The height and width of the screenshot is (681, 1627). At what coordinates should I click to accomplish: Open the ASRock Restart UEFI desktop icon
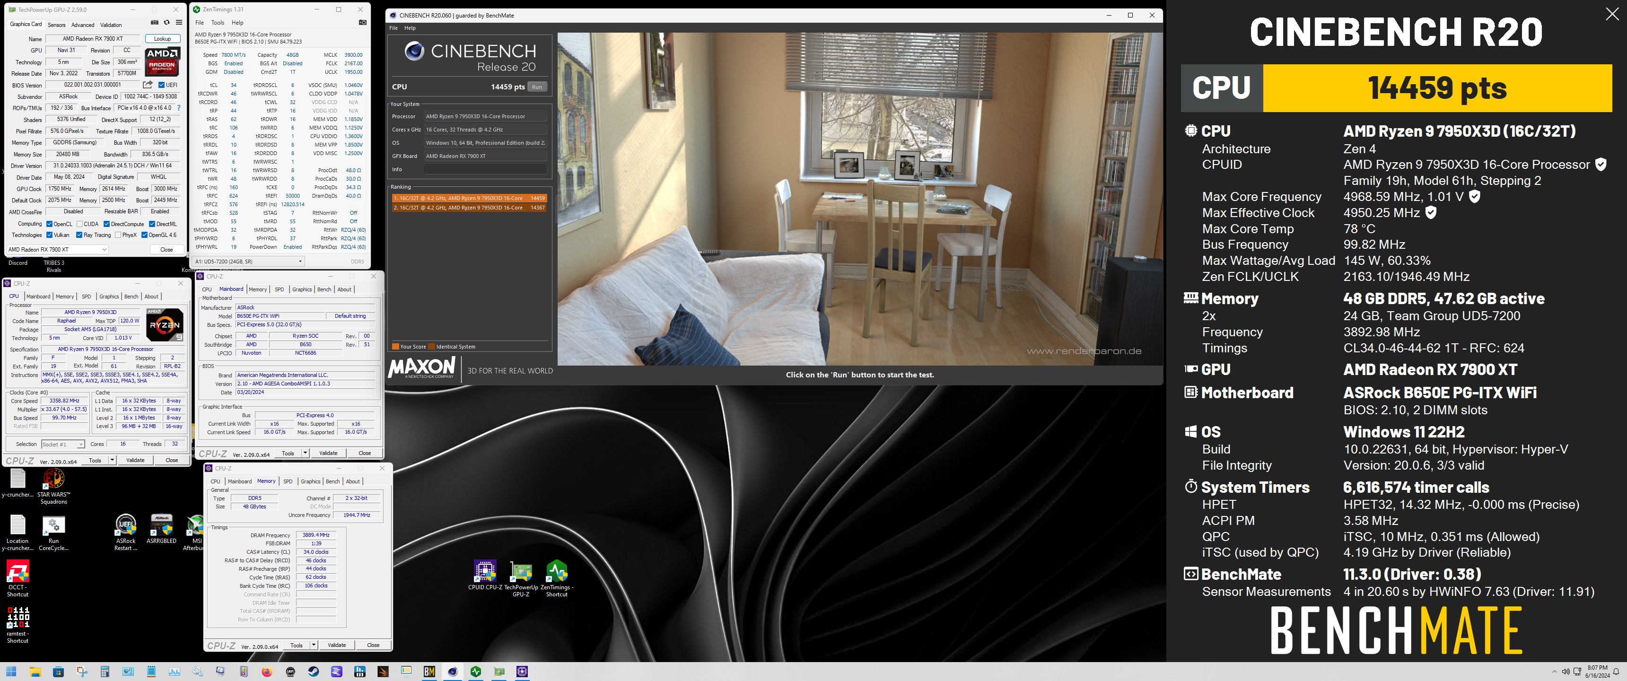(x=126, y=532)
